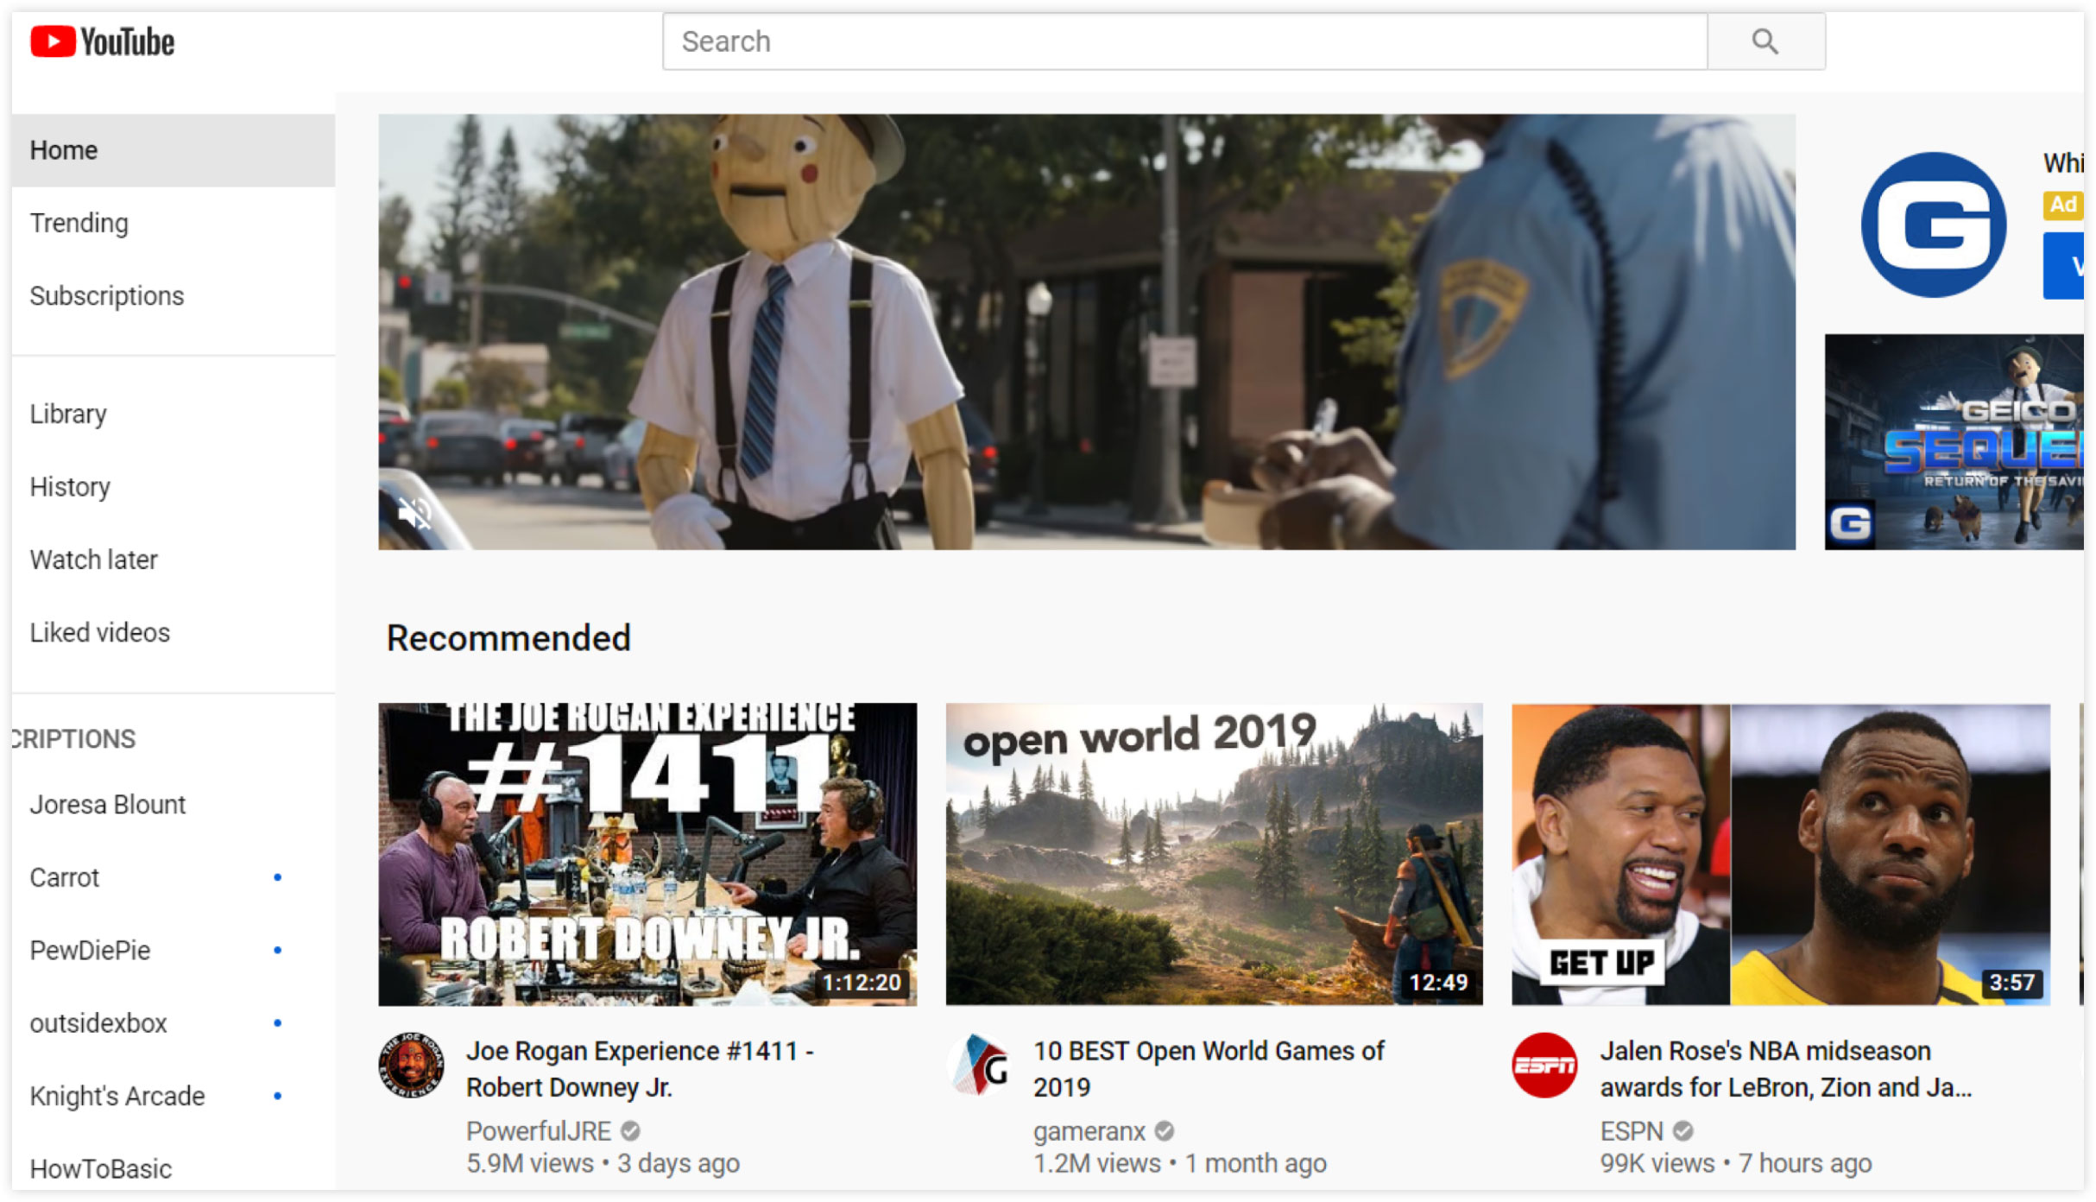Click the yellow Ad badge

pyautogui.click(x=2063, y=205)
